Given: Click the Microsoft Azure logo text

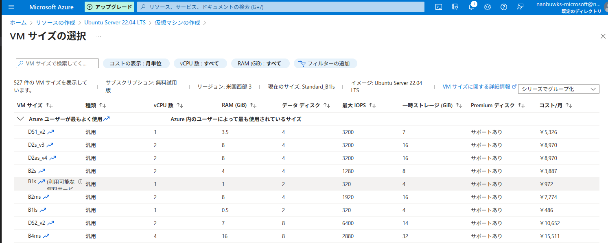Looking at the screenshot, I should point(52,7).
